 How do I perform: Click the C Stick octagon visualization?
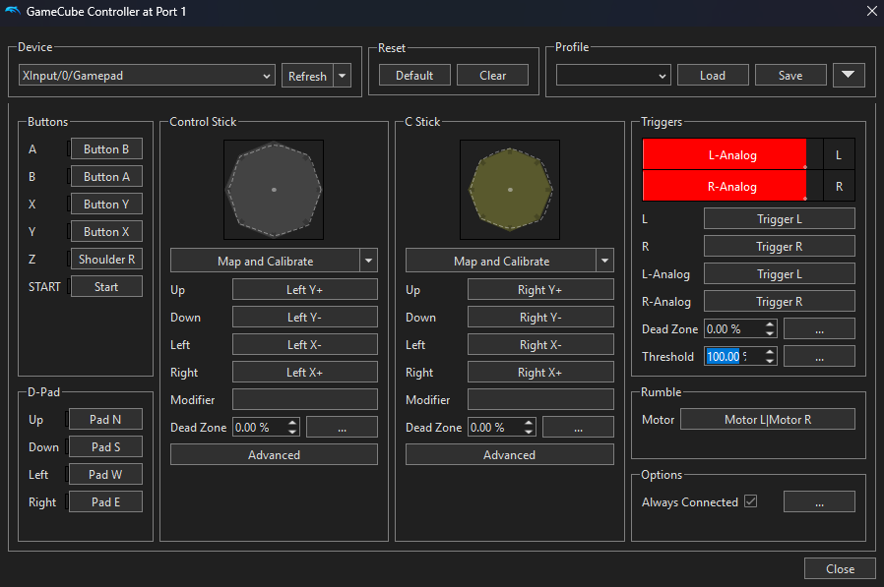click(510, 190)
